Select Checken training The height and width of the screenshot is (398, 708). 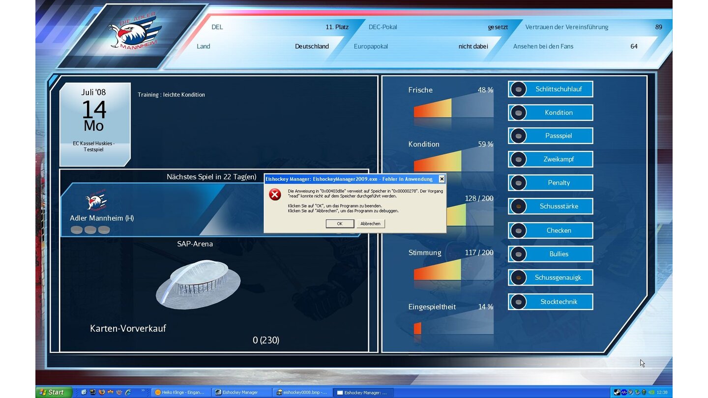tap(550, 230)
